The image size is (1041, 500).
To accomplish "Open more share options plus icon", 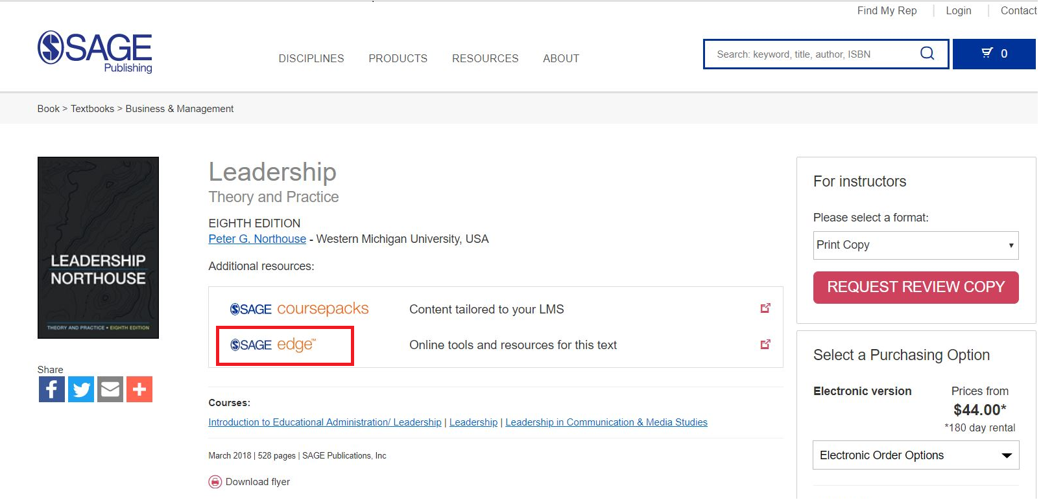I will (x=139, y=389).
